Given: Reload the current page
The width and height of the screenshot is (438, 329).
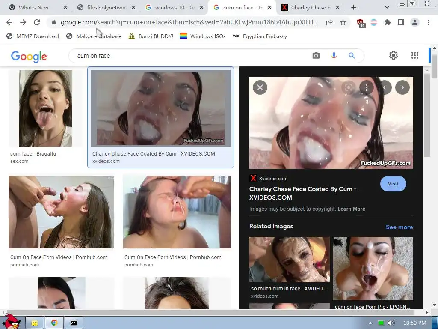Looking at the screenshot, I should (37, 22).
